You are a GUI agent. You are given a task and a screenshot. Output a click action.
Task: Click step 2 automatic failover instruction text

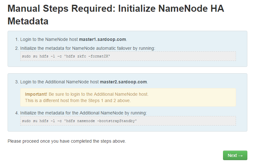click(x=88, y=48)
